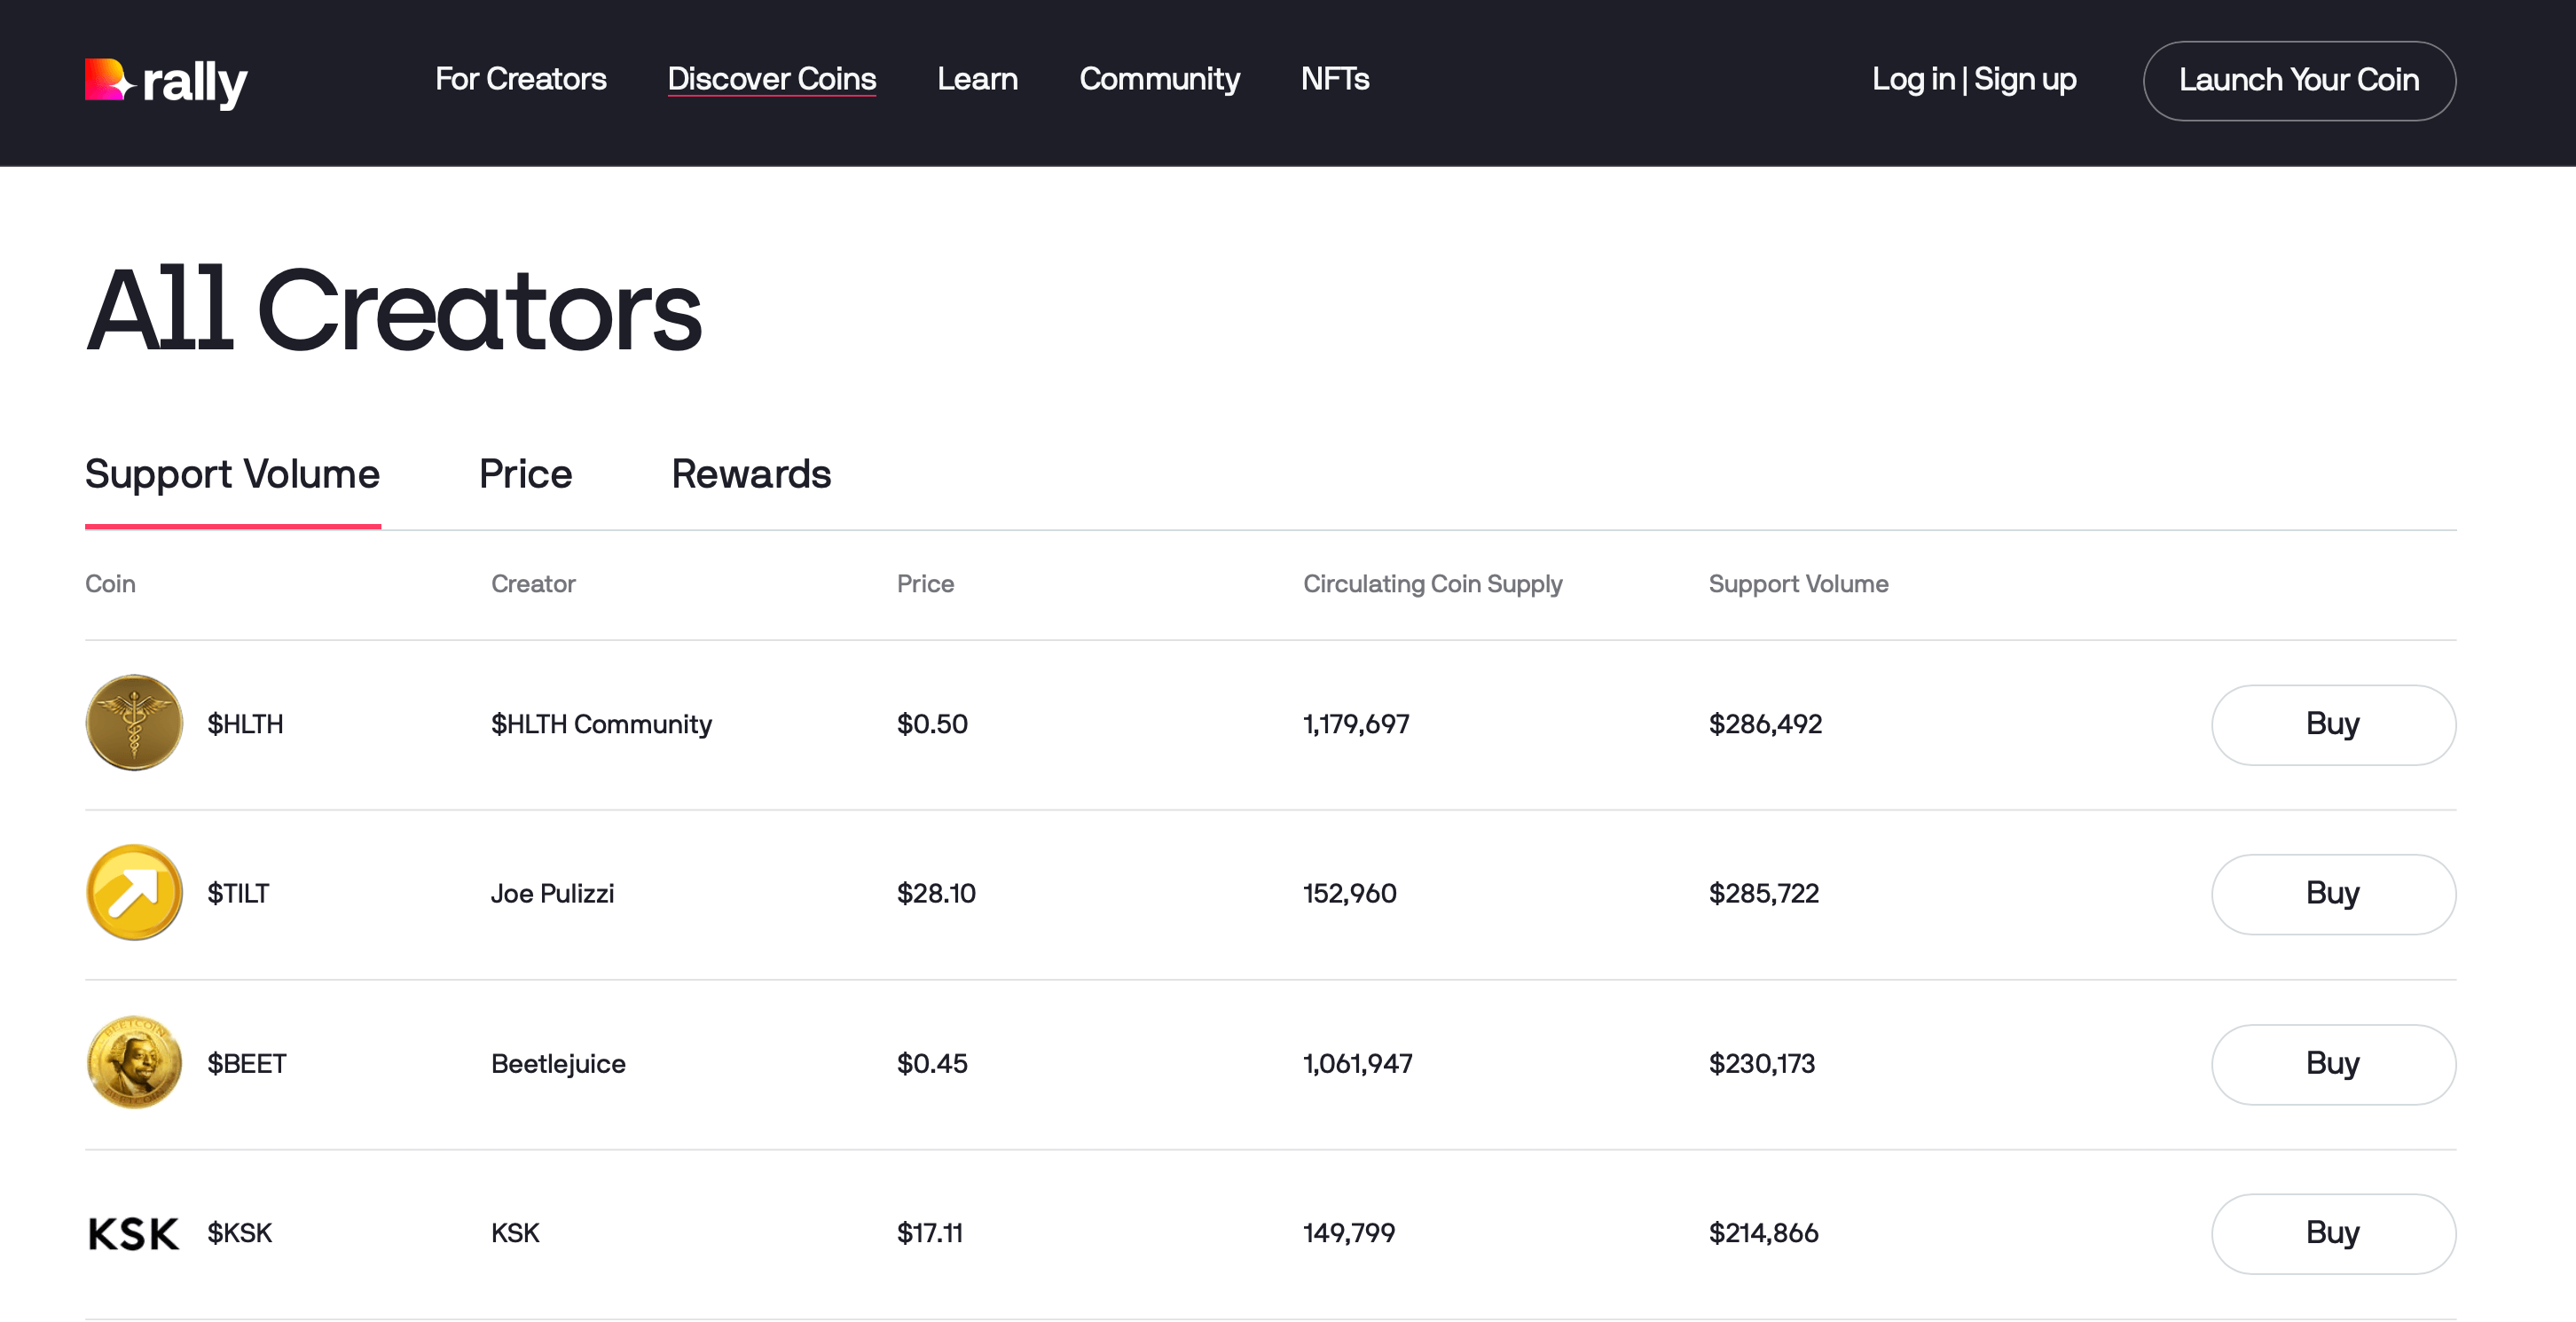This screenshot has height=1322, width=2576.
Task: Buy the $BEET coin
Action: (x=2333, y=1064)
